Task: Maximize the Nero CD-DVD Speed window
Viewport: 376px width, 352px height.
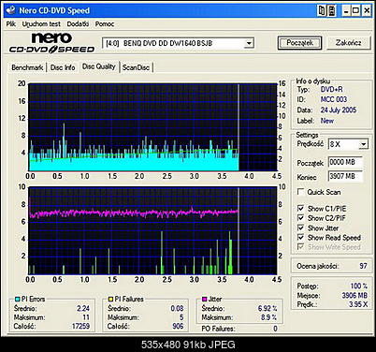Action: (355, 11)
